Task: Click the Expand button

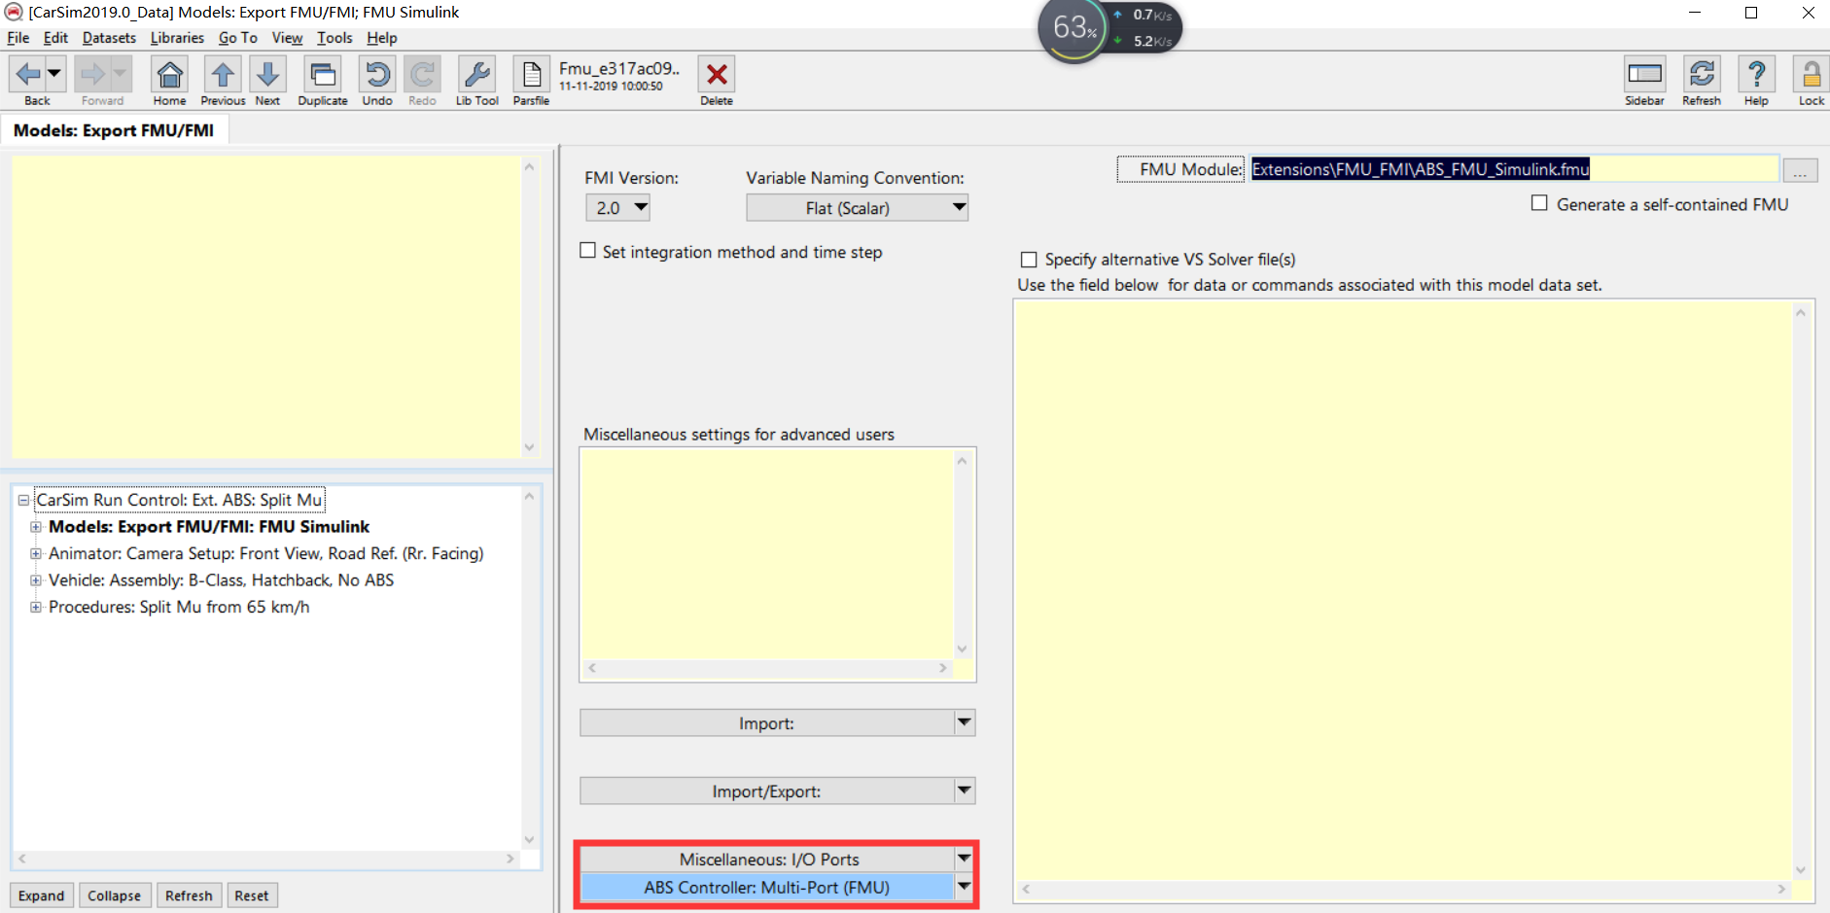Action: coord(41,895)
